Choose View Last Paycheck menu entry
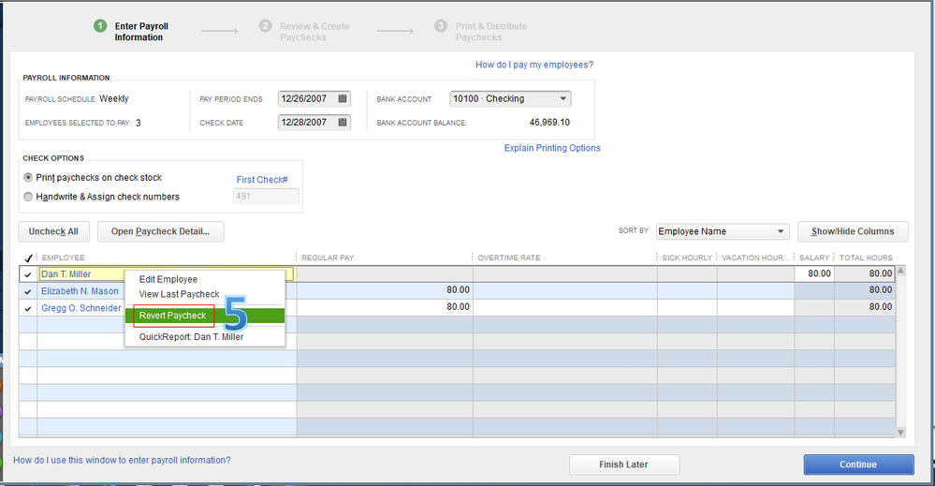The height and width of the screenshot is (486, 935). coord(179,294)
